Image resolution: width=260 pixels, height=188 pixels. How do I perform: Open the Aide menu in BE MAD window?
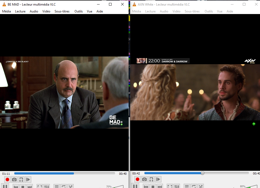tap(100, 11)
